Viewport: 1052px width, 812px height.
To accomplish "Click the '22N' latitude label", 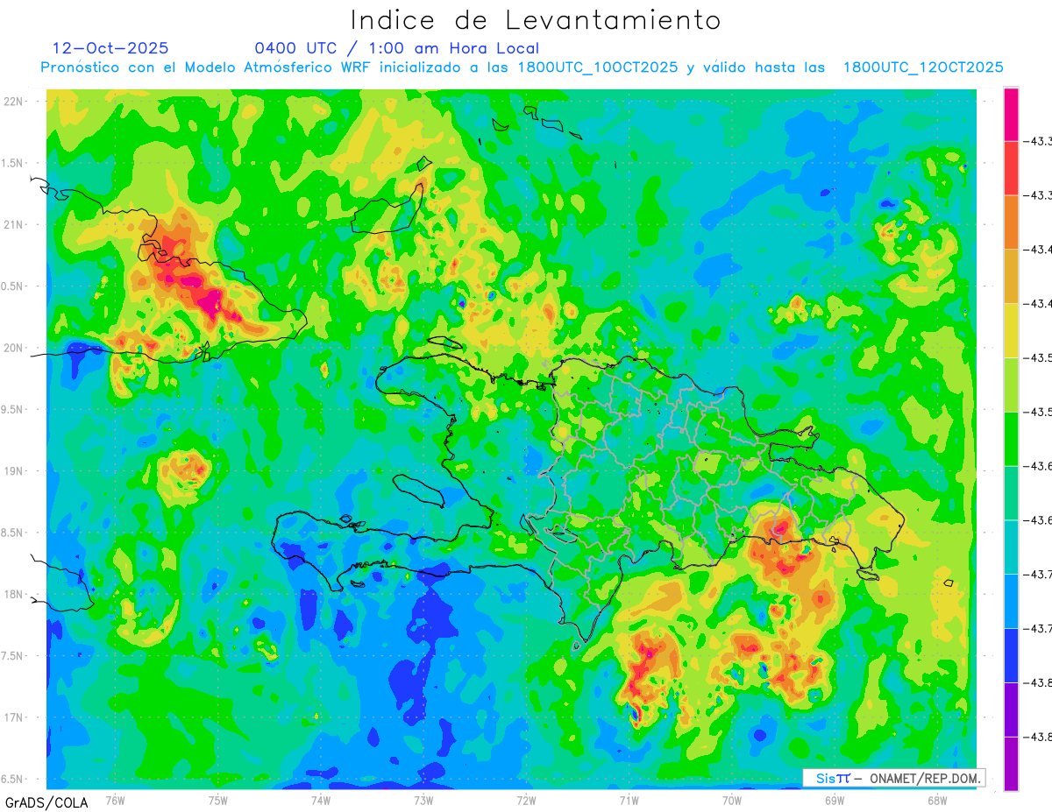I will click(15, 102).
